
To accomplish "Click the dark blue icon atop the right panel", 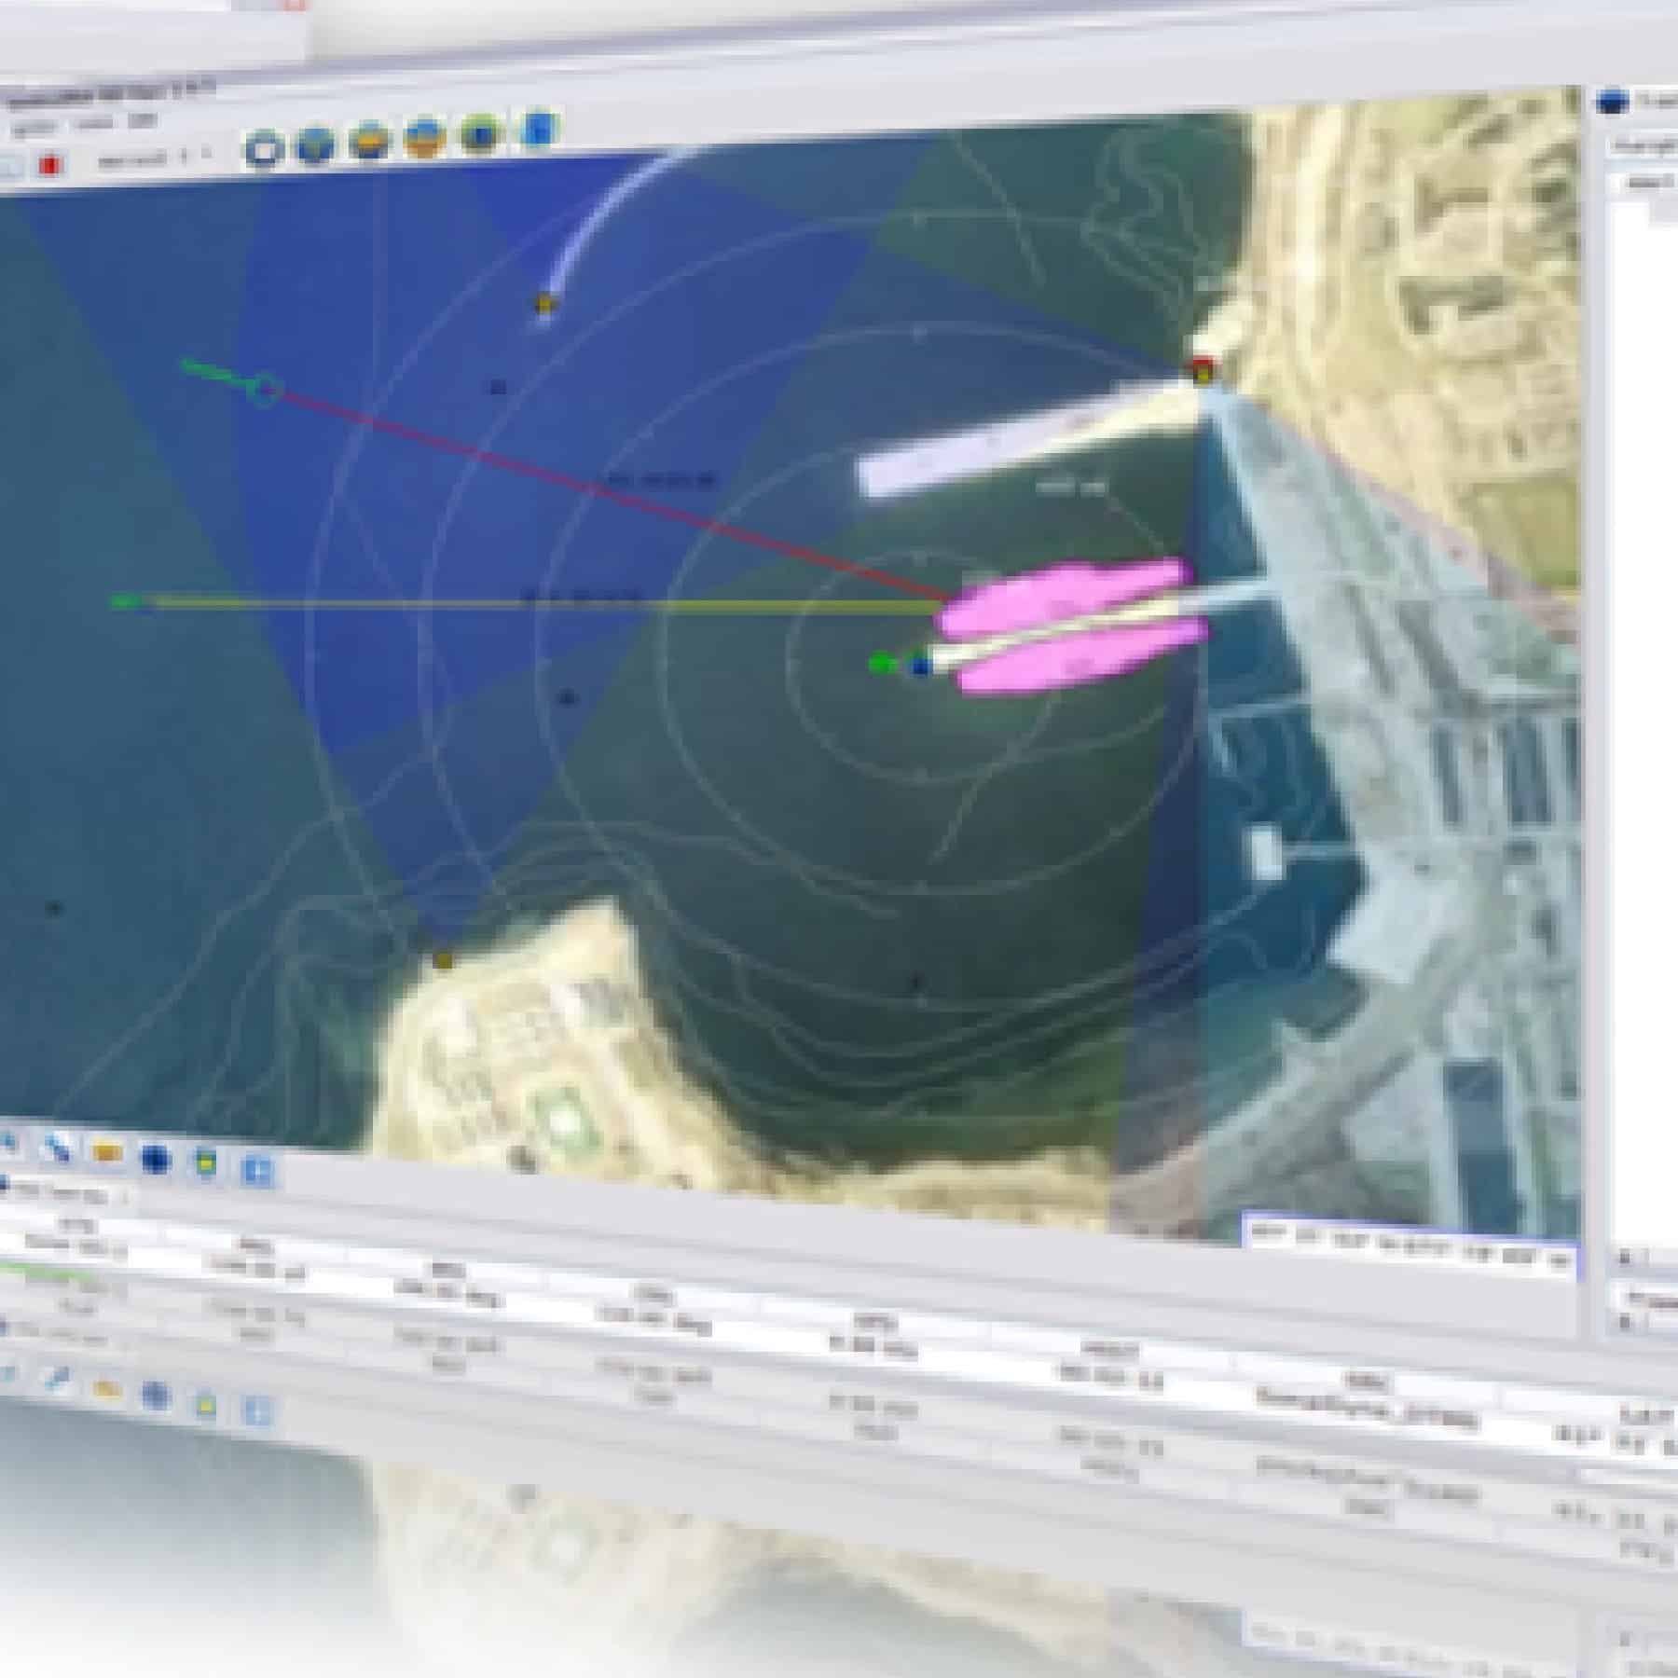I will [1613, 102].
